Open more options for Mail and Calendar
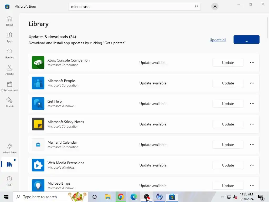269x202 pixels. [x=252, y=145]
